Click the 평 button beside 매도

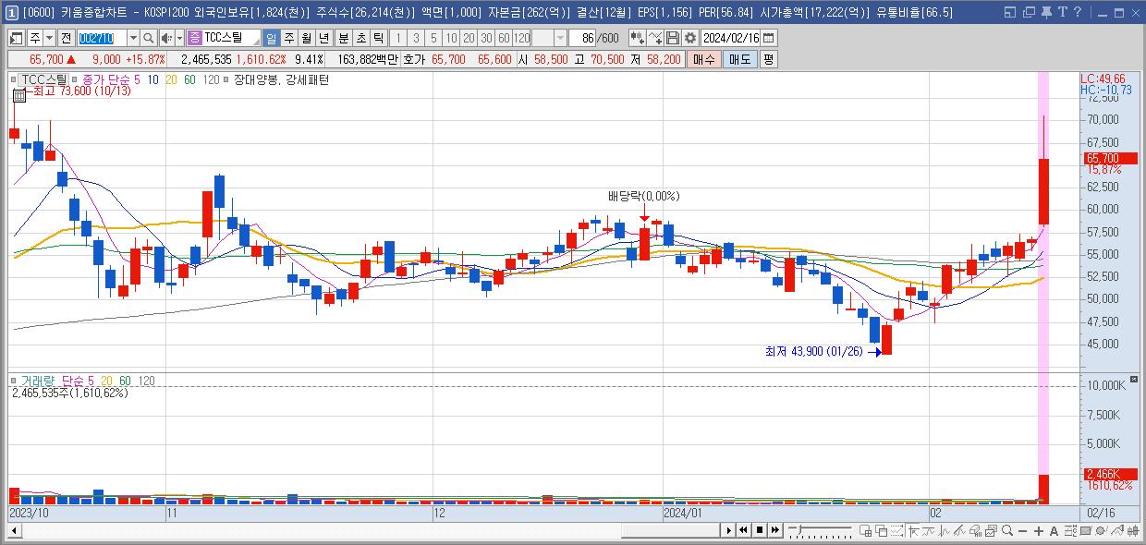pyautogui.click(x=768, y=59)
